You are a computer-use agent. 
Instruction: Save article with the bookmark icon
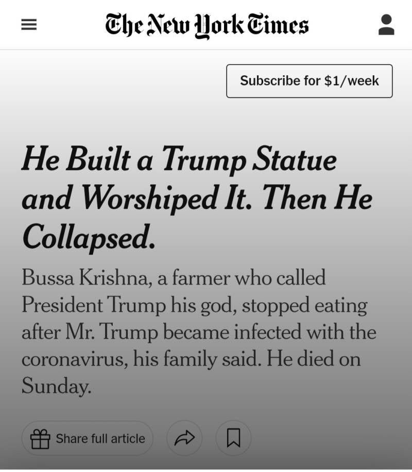coord(233,438)
